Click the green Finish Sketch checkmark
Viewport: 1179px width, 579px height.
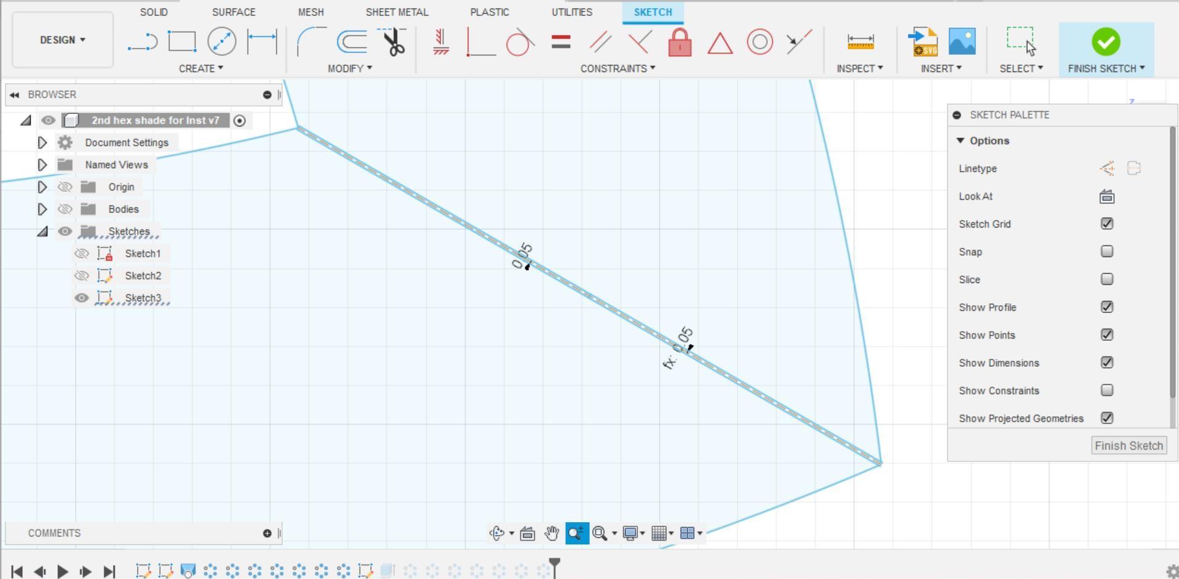coord(1106,42)
